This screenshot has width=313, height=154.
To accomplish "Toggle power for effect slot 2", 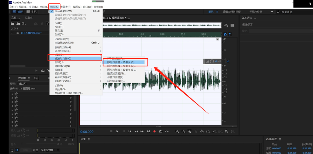I will (16, 98).
